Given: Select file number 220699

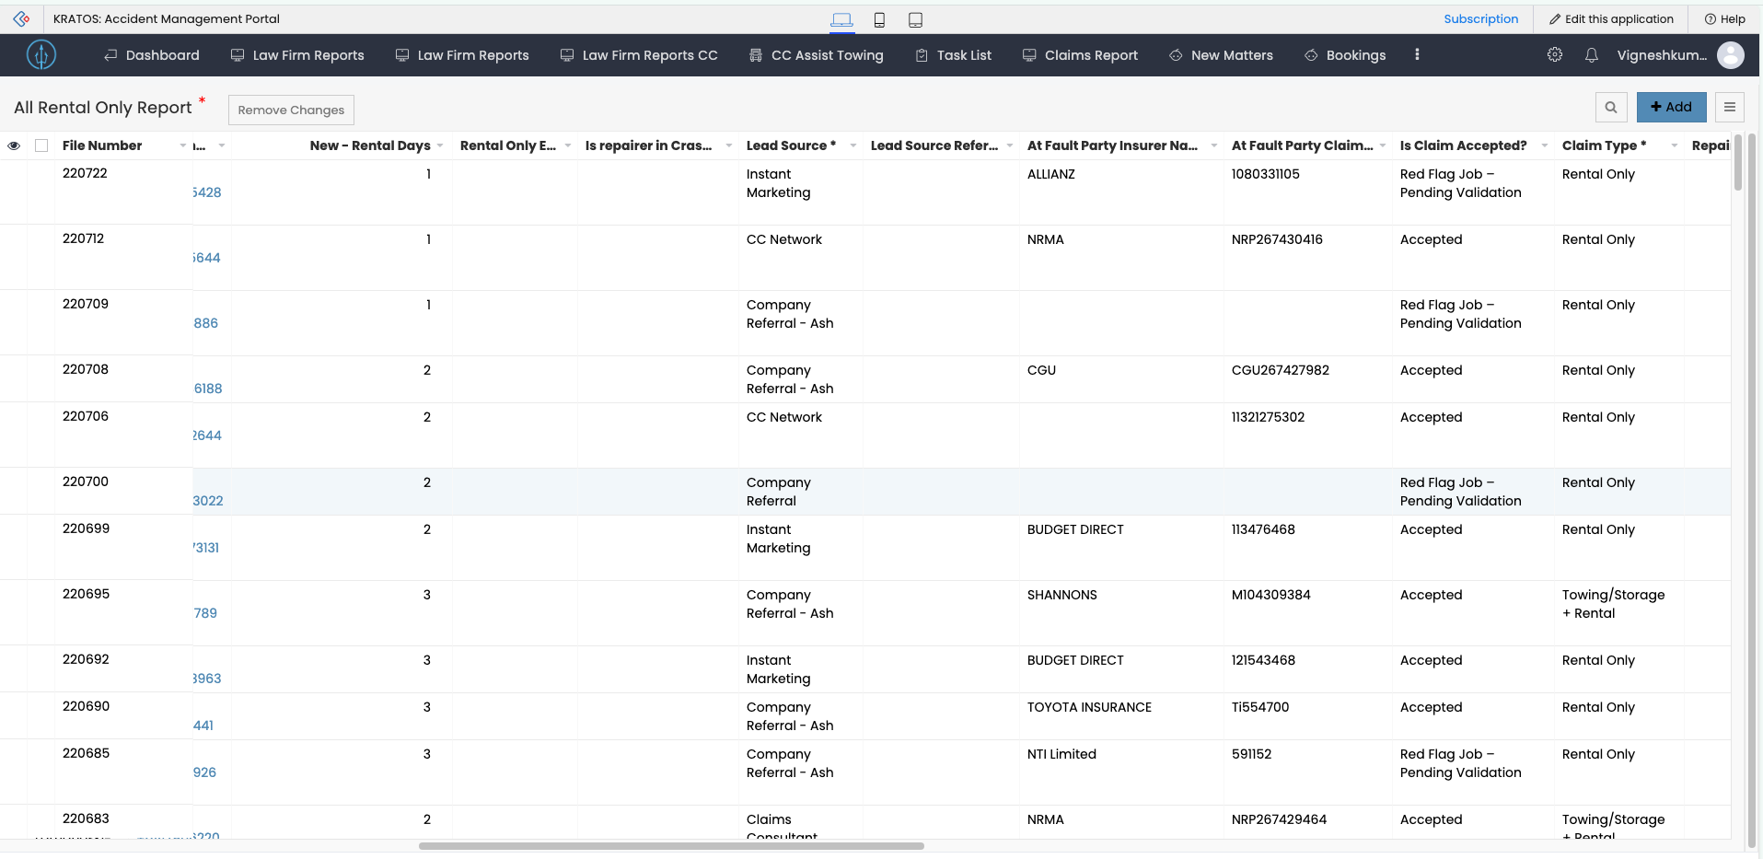Looking at the screenshot, I should [x=86, y=528].
